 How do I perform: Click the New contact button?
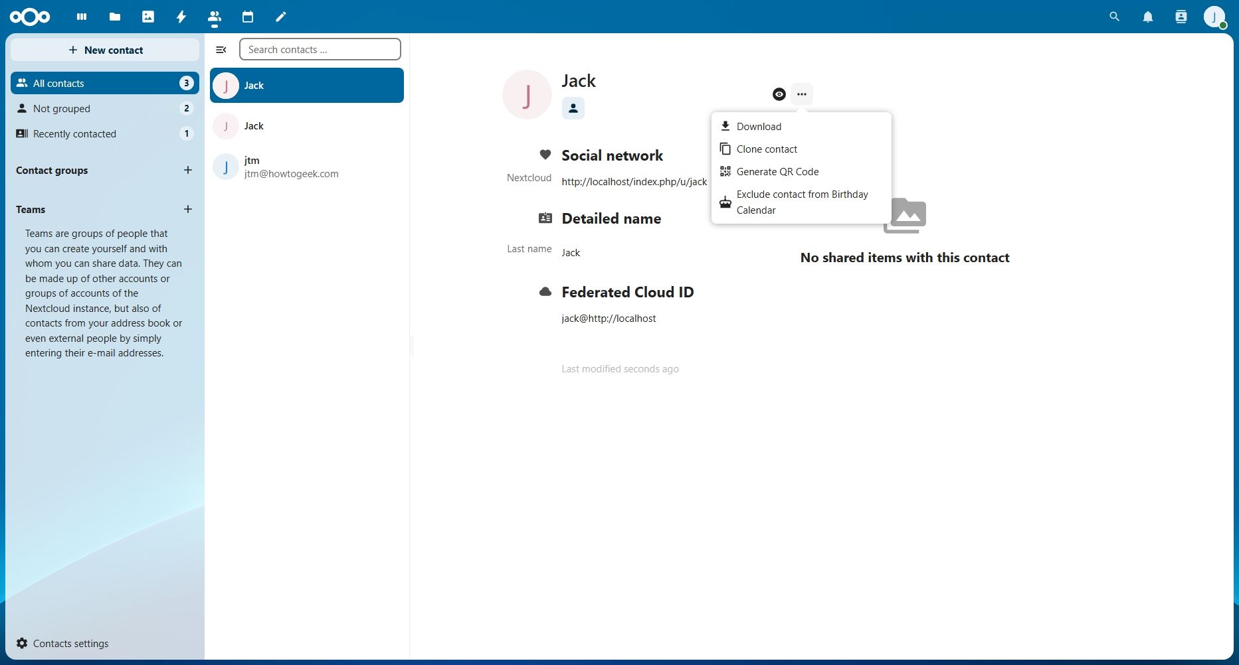(x=105, y=50)
